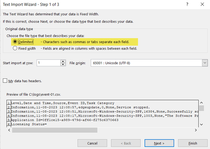Click the Help question mark icon

(187, 5)
